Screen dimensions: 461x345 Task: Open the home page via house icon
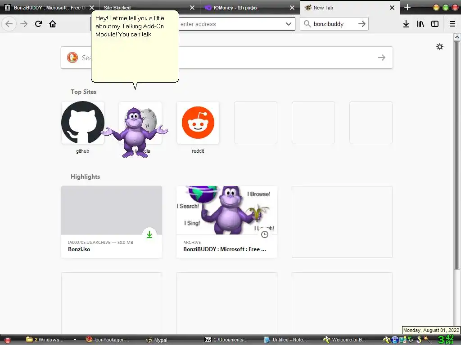click(x=53, y=24)
